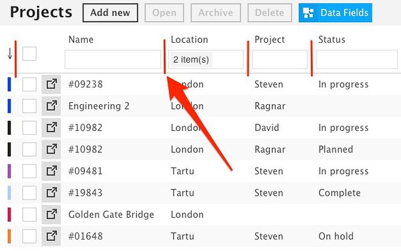Image resolution: width=401 pixels, height=251 pixels.
Task: Click the Add new button
Action: tap(110, 13)
